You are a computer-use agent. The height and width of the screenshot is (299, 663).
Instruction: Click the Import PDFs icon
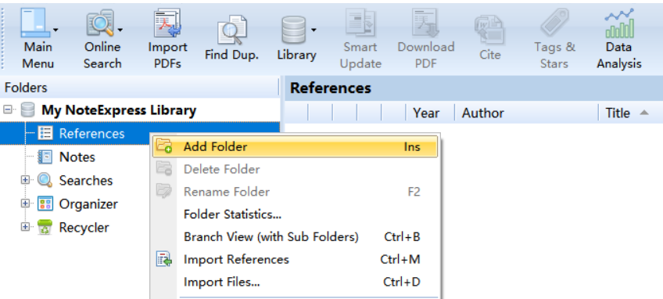(167, 23)
